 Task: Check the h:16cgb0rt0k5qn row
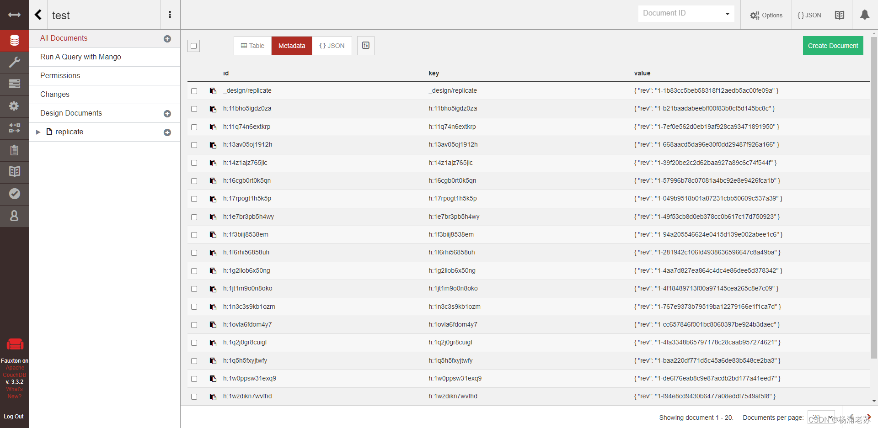click(x=194, y=181)
